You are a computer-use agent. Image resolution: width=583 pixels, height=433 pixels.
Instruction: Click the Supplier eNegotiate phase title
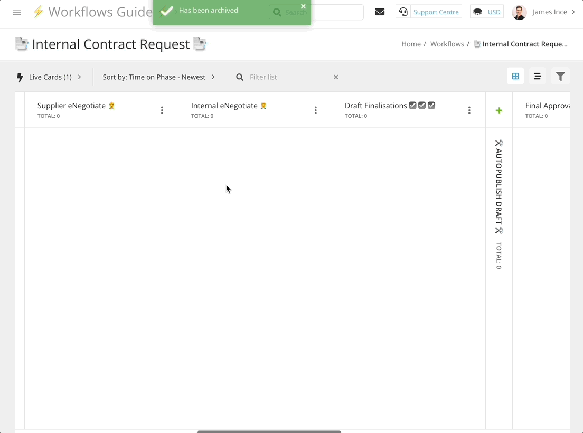71,106
